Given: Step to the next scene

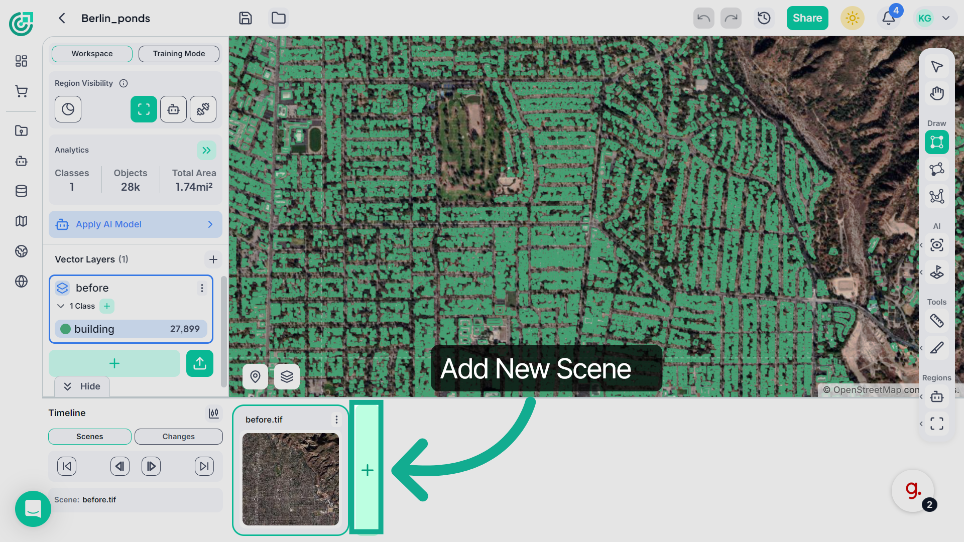Looking at the screenshot, I should [151, 466].
